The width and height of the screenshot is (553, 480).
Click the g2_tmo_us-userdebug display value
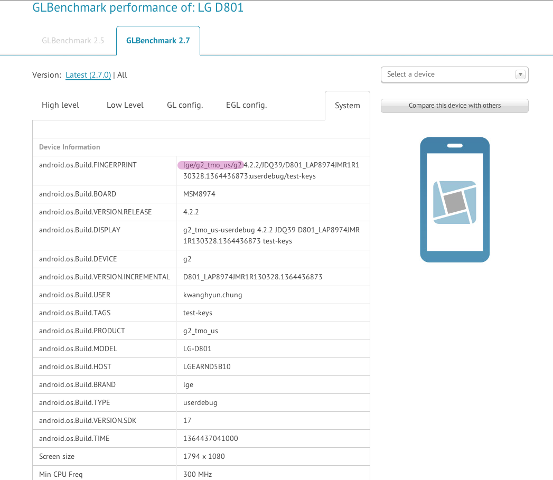271,235
